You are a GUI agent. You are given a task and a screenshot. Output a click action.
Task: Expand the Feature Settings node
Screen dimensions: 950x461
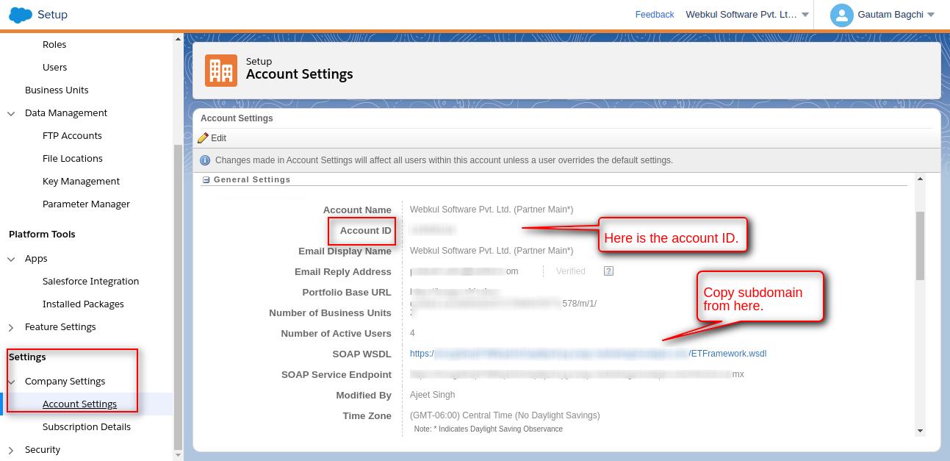tap(11, 327)
